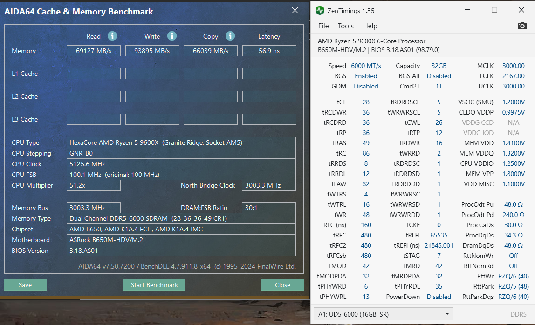Click the tRFC (ns) value 160
535x325 pixels.
(366, 225)
